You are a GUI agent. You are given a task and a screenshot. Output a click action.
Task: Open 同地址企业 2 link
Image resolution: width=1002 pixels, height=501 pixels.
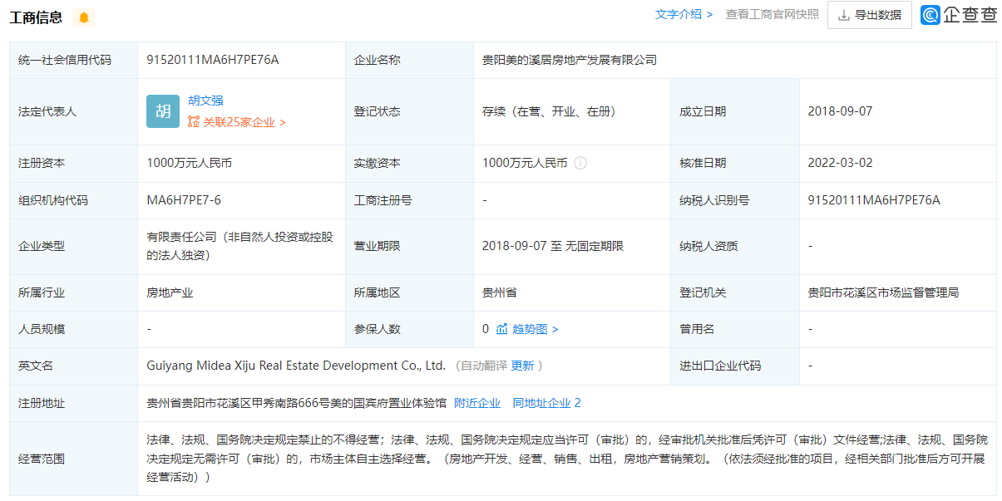[x=546, y=403]
